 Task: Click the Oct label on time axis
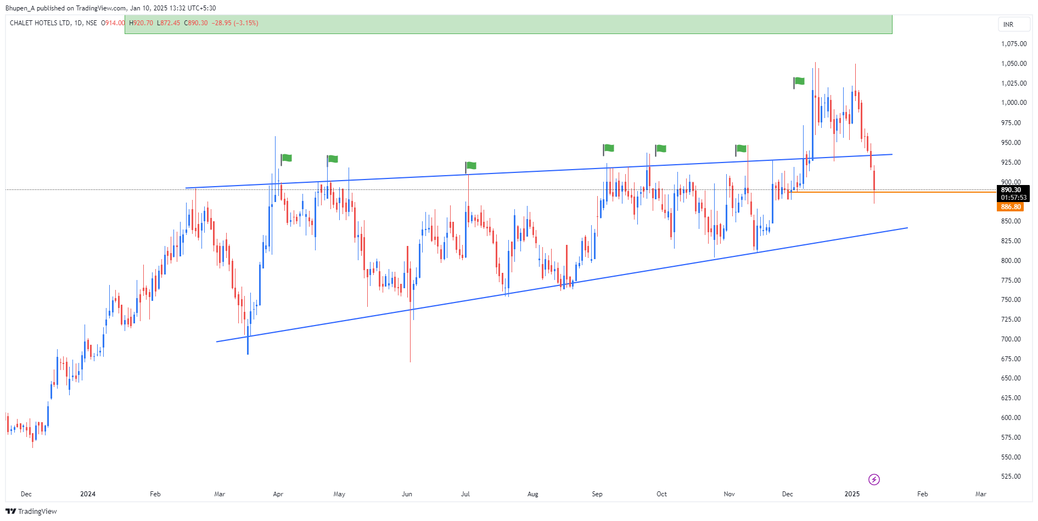click(x=662, y=494)
